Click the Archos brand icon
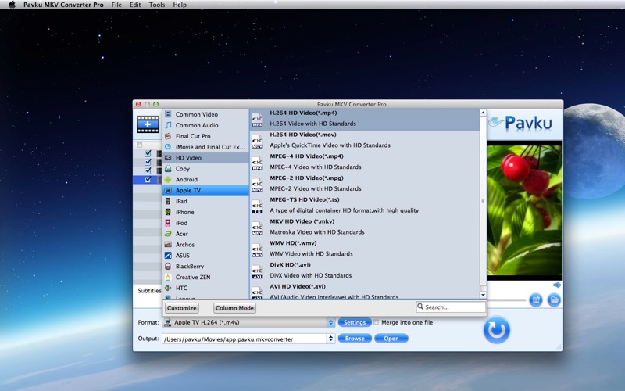The height and width of the screenshot is (391, 625). (x=168, y=245)
